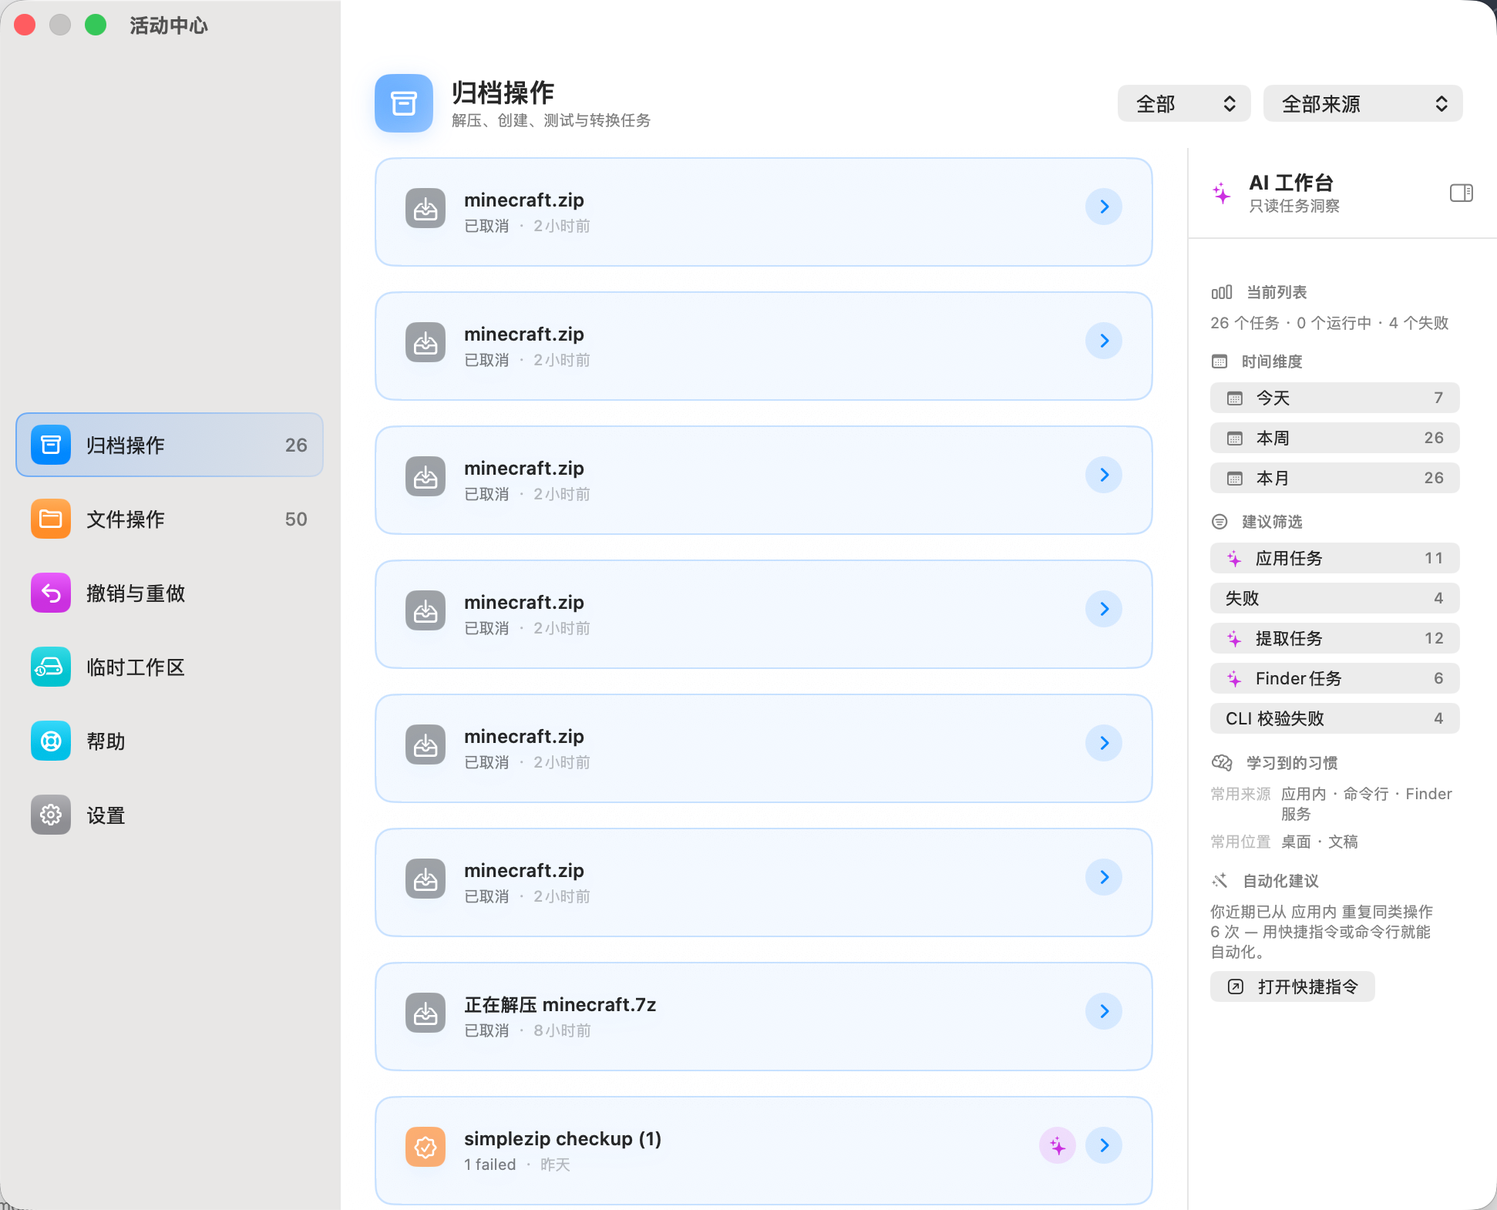Viewport: 1497px width, 1210px height.
Task: Click extract icon of sixth minecraft.zip row
Action: 426,879
